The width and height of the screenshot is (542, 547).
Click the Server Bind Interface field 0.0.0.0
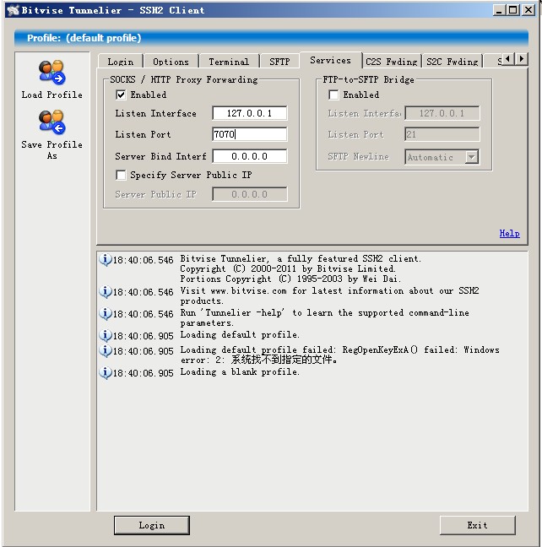click(250, 156)
